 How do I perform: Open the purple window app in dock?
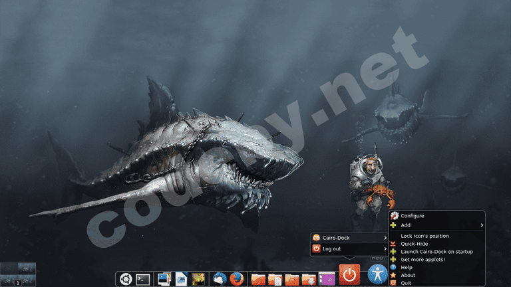(x=326, y=279)
